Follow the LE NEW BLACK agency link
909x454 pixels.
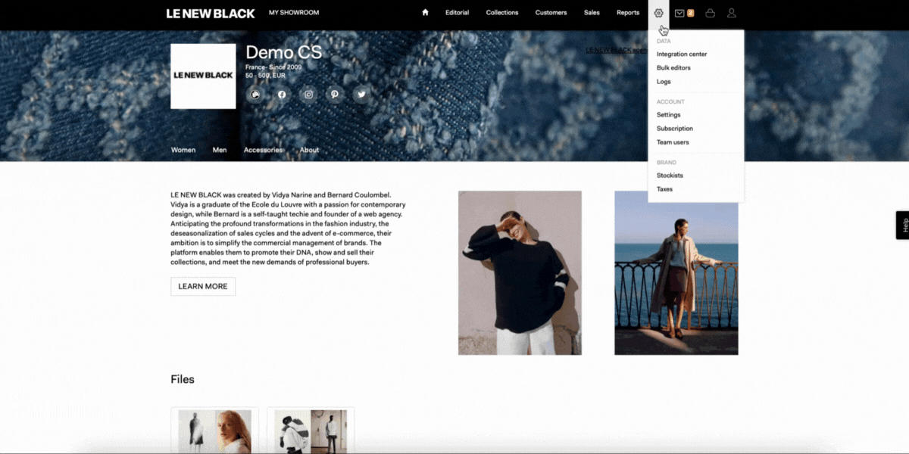[x=617, y=51]
